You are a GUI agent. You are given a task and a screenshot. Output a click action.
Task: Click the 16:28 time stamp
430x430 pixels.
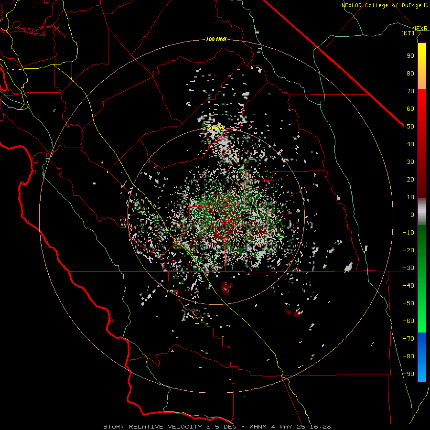321,427
